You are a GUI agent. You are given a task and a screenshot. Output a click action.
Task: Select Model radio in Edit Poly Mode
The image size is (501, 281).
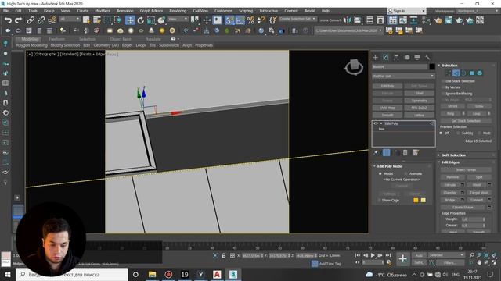tap(380, 173)
